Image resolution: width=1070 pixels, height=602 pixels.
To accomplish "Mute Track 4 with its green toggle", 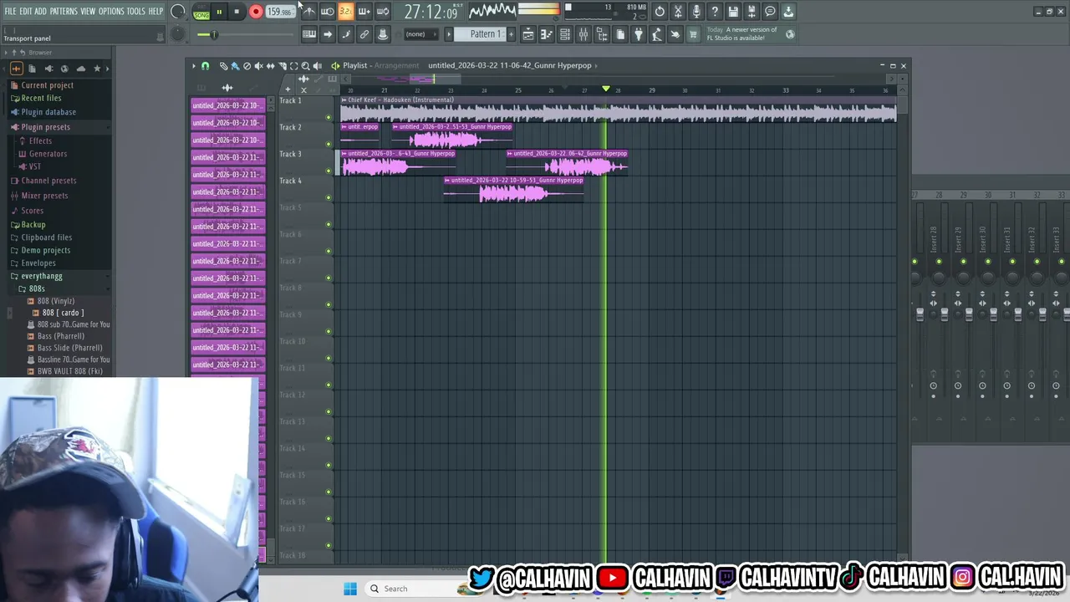I will coord(329,197).
